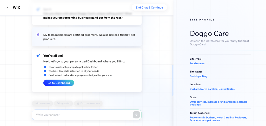Open the Bookings, Blog site apps link
The image size is (266, 126).
click(x=199, y=76)
